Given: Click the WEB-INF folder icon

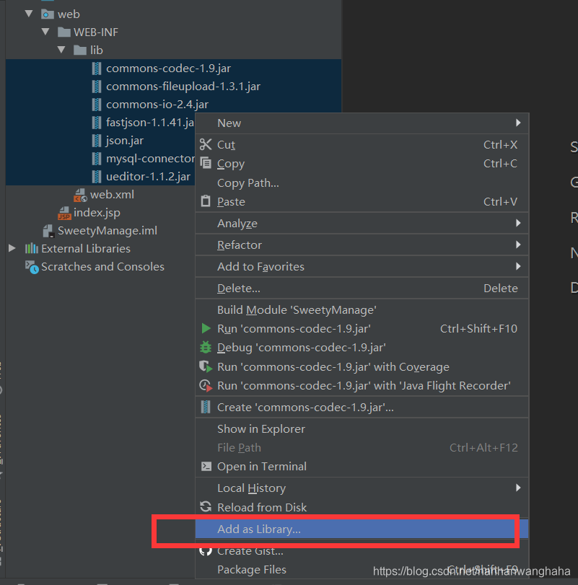Looking at the screenshot, I should (x=64, y=32).
